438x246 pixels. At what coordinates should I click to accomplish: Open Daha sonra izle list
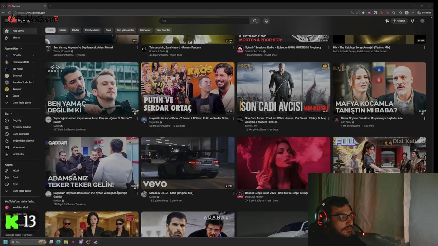(x=20, y=134)
